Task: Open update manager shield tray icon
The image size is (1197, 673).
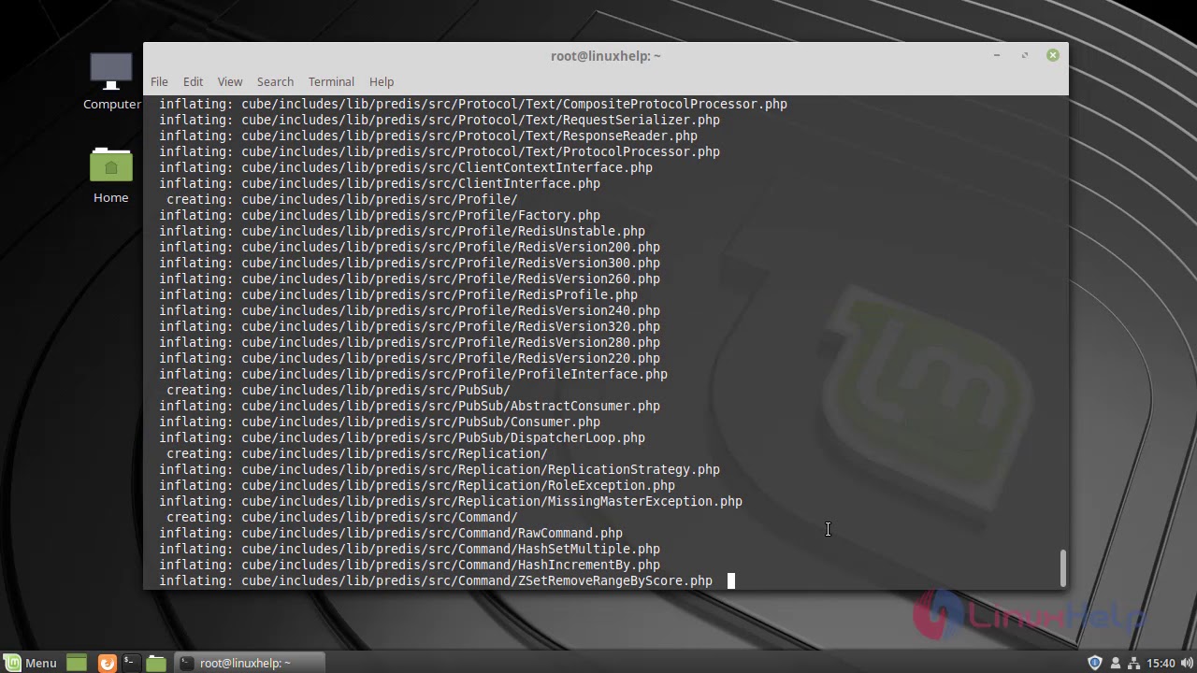Action: pyautogui.click(x=1095, y=663)
